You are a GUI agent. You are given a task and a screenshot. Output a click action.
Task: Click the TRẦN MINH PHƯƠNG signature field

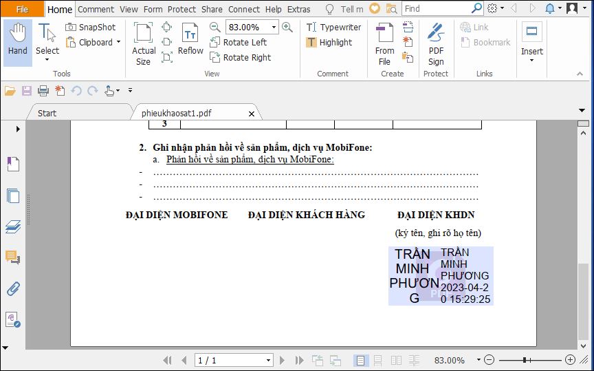click(441, 276)
